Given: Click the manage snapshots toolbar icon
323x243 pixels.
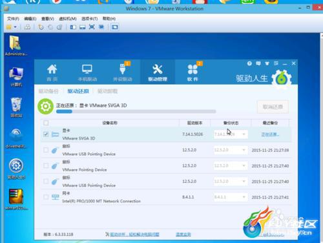Looking at the screenshot, I should pos(59,27).
